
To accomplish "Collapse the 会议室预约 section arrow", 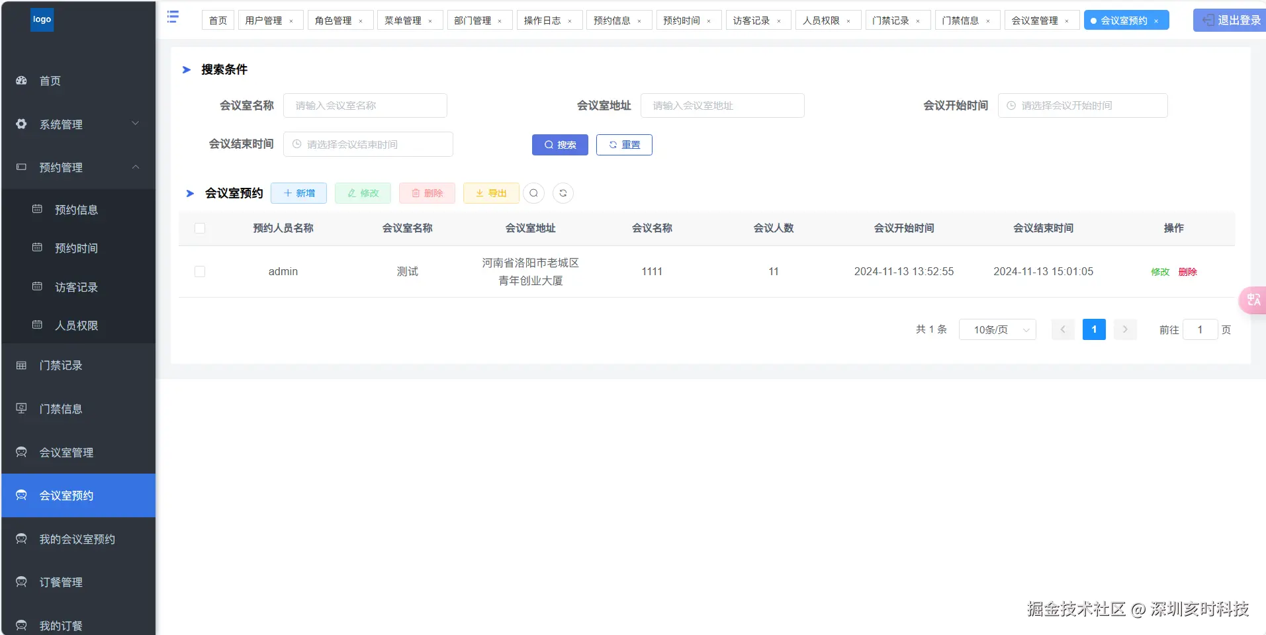I will click(190, 193).
